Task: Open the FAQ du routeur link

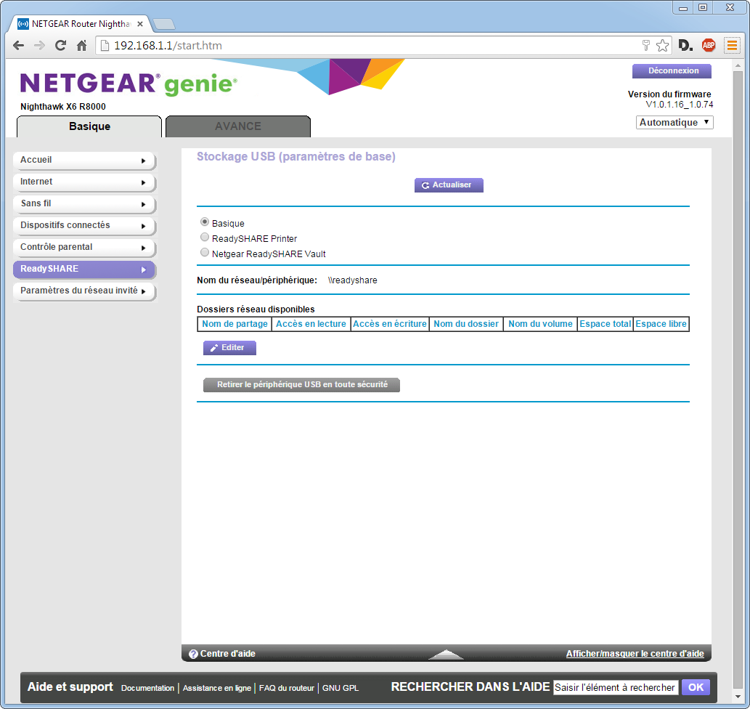Action: pyautogui.click(x=287, y=688)
